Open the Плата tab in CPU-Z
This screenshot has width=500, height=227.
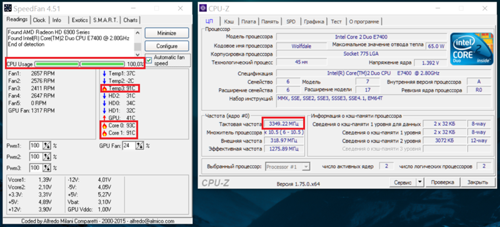pyautogui.click(x=248, y=22)
